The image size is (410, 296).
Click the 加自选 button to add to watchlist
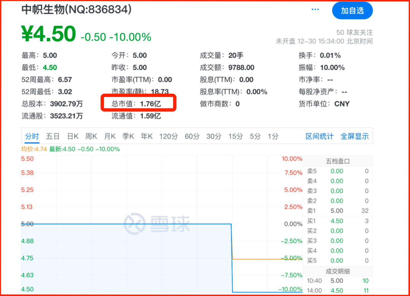click(x=352, y=10)
